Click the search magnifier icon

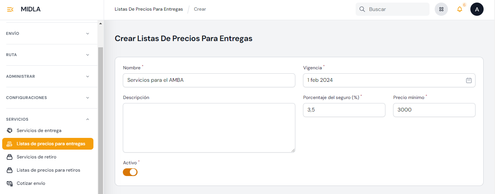click(362, 9)
